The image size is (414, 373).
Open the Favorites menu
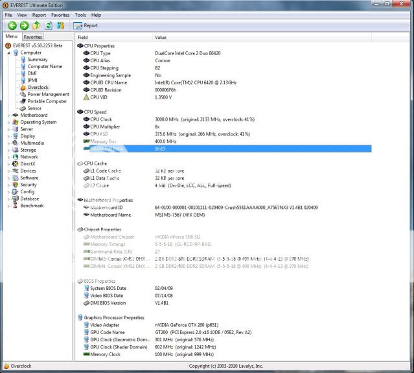60,15
